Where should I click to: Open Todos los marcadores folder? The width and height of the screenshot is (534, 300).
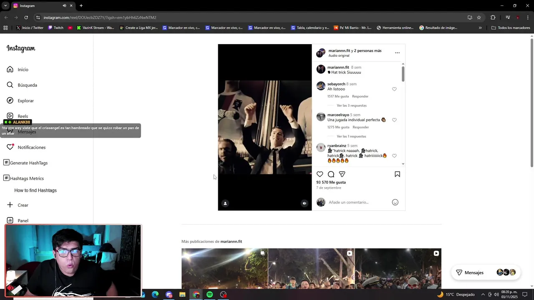point(511,28)
